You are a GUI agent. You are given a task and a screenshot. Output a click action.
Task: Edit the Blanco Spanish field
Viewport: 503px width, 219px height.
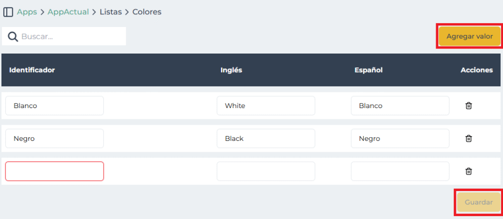[400, 106]
